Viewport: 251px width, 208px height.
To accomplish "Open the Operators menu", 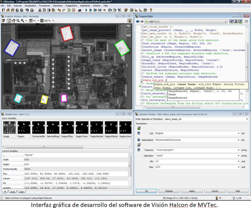I will (58, 6).
